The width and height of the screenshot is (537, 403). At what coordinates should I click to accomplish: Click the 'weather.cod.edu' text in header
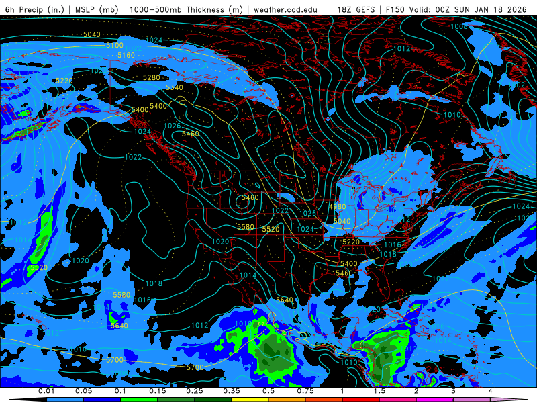[285, 9]
